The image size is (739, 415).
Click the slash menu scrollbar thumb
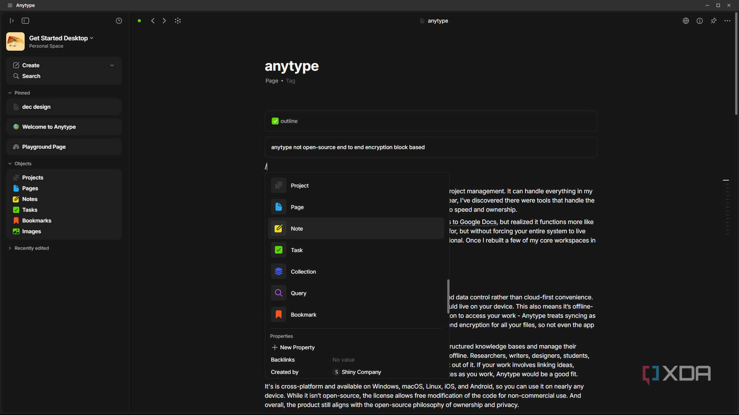coord(448,296)
